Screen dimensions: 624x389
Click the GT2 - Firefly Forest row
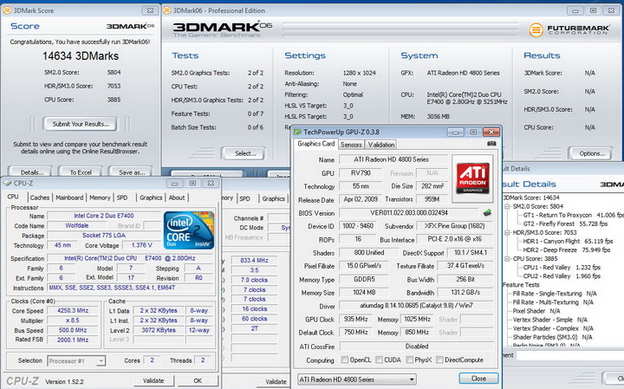coord(565,224)
